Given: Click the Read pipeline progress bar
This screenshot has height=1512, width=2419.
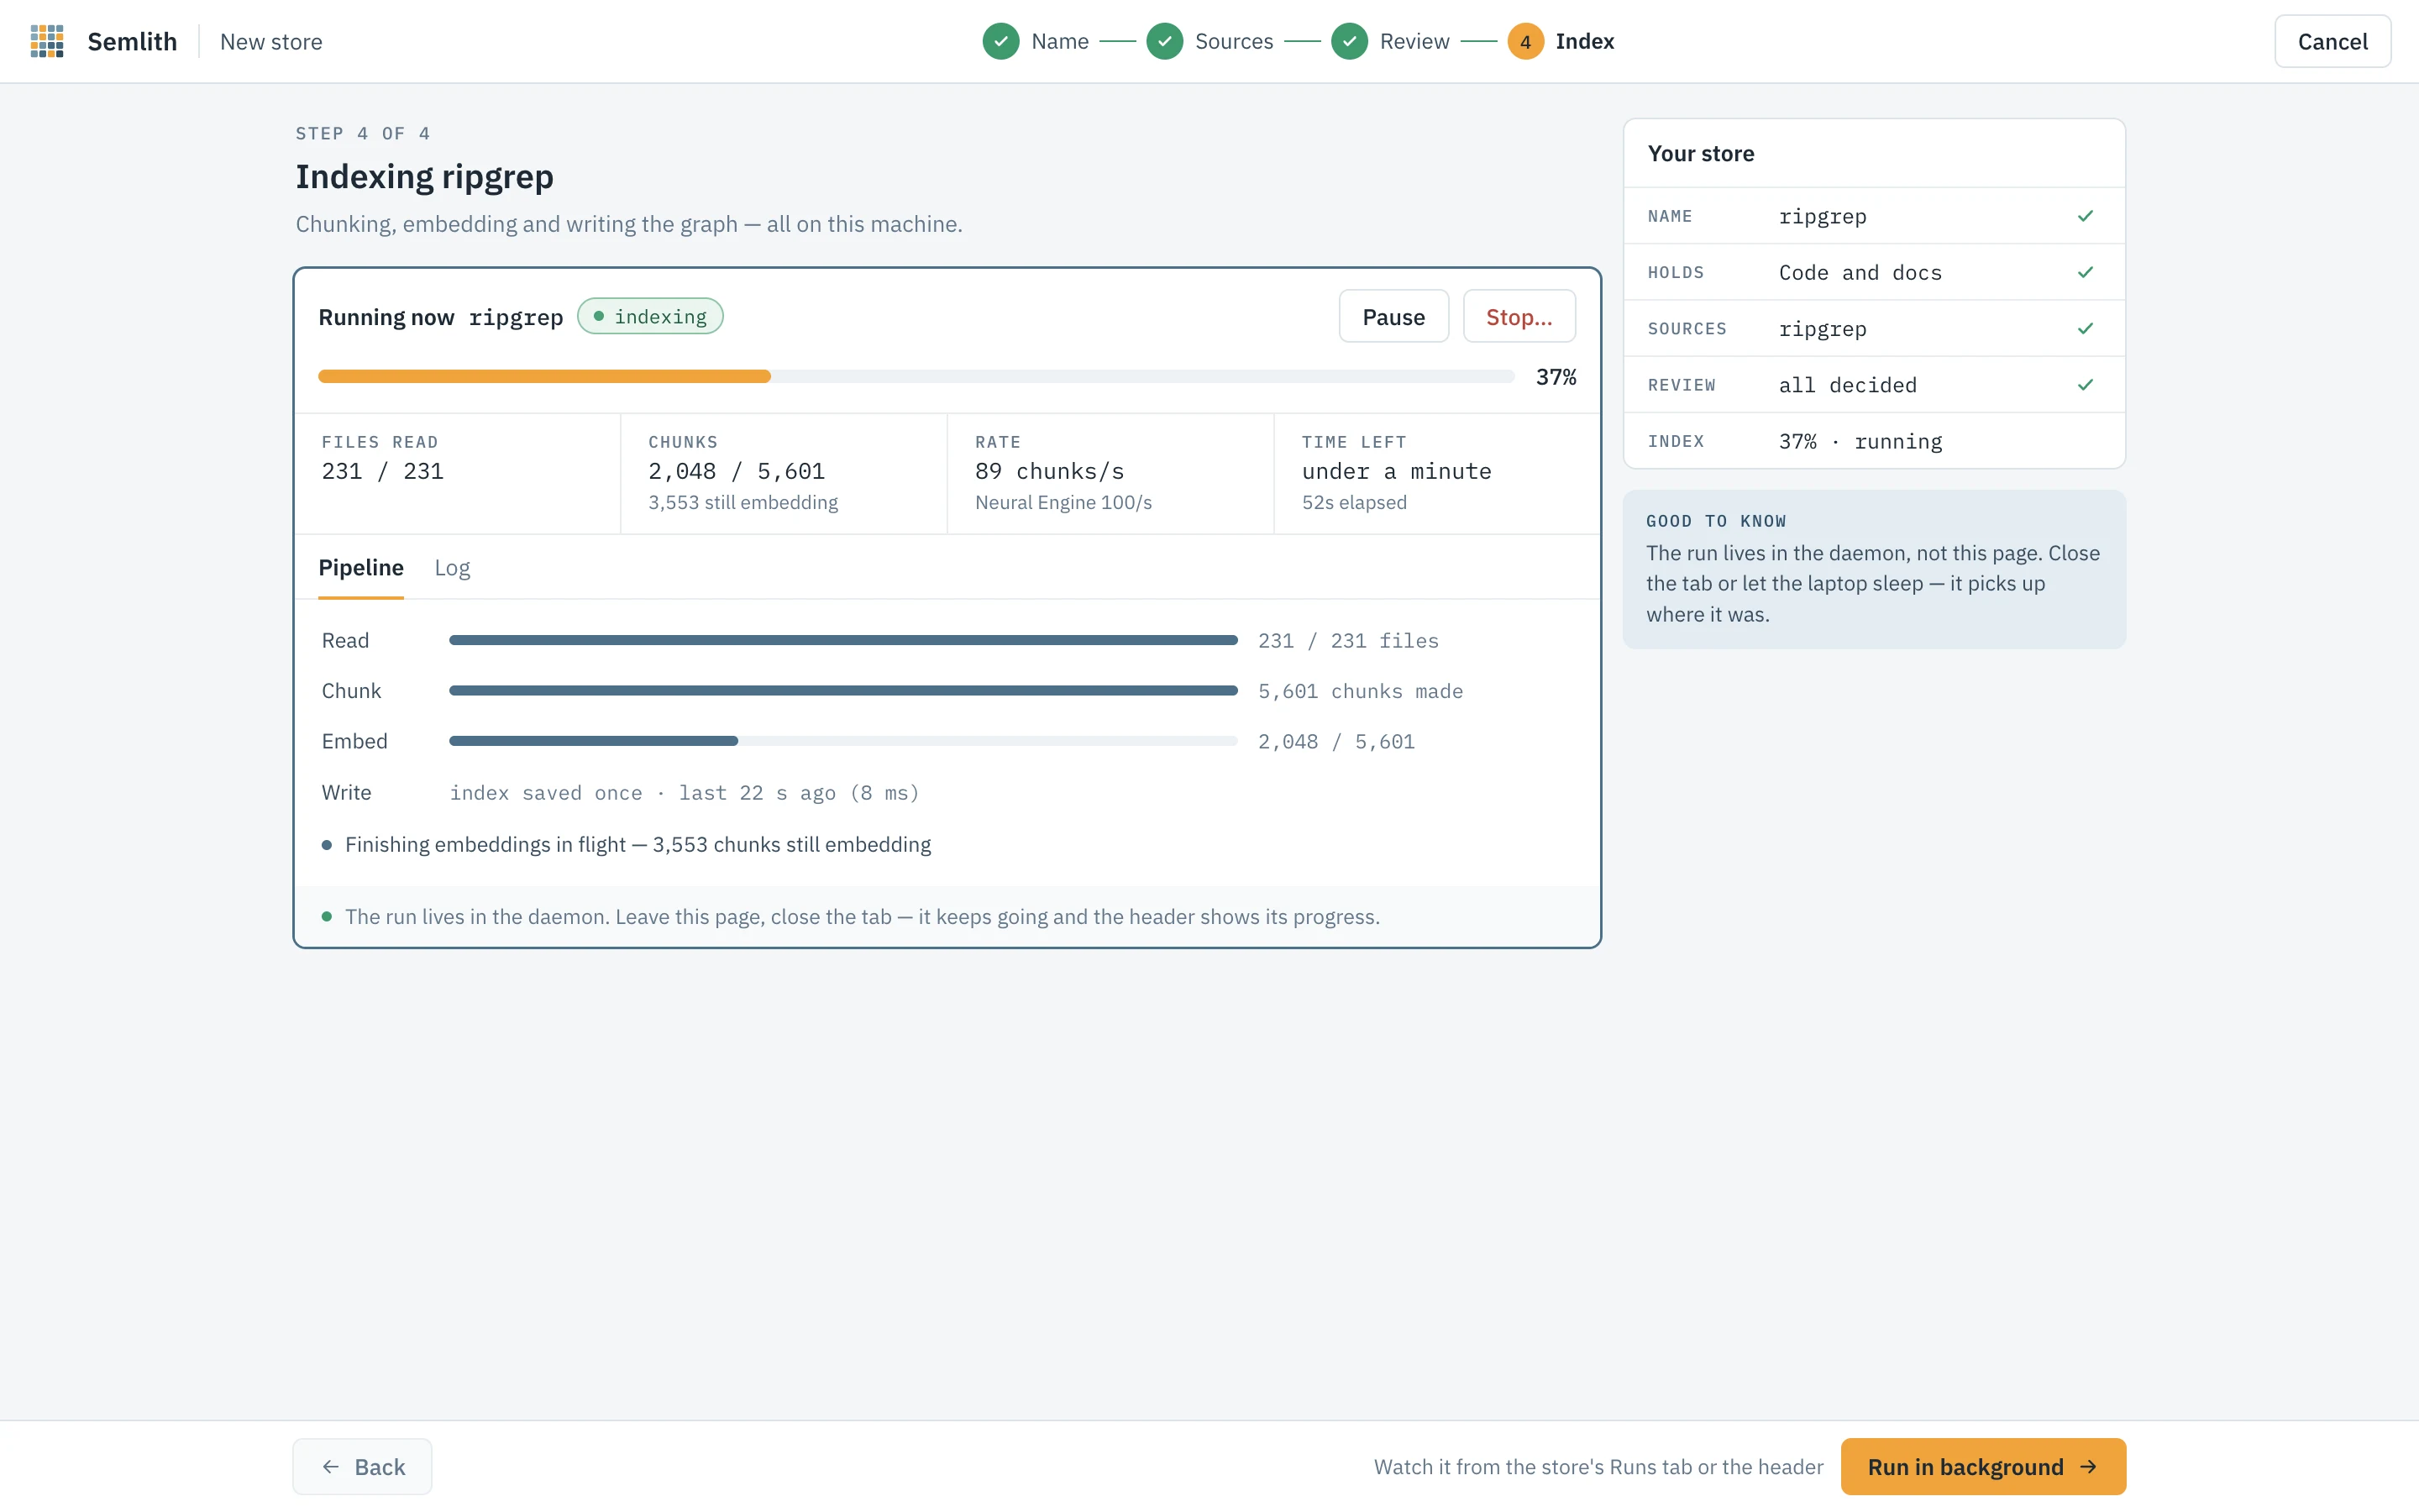Looking at the screenshot, I should pos(842,640).
